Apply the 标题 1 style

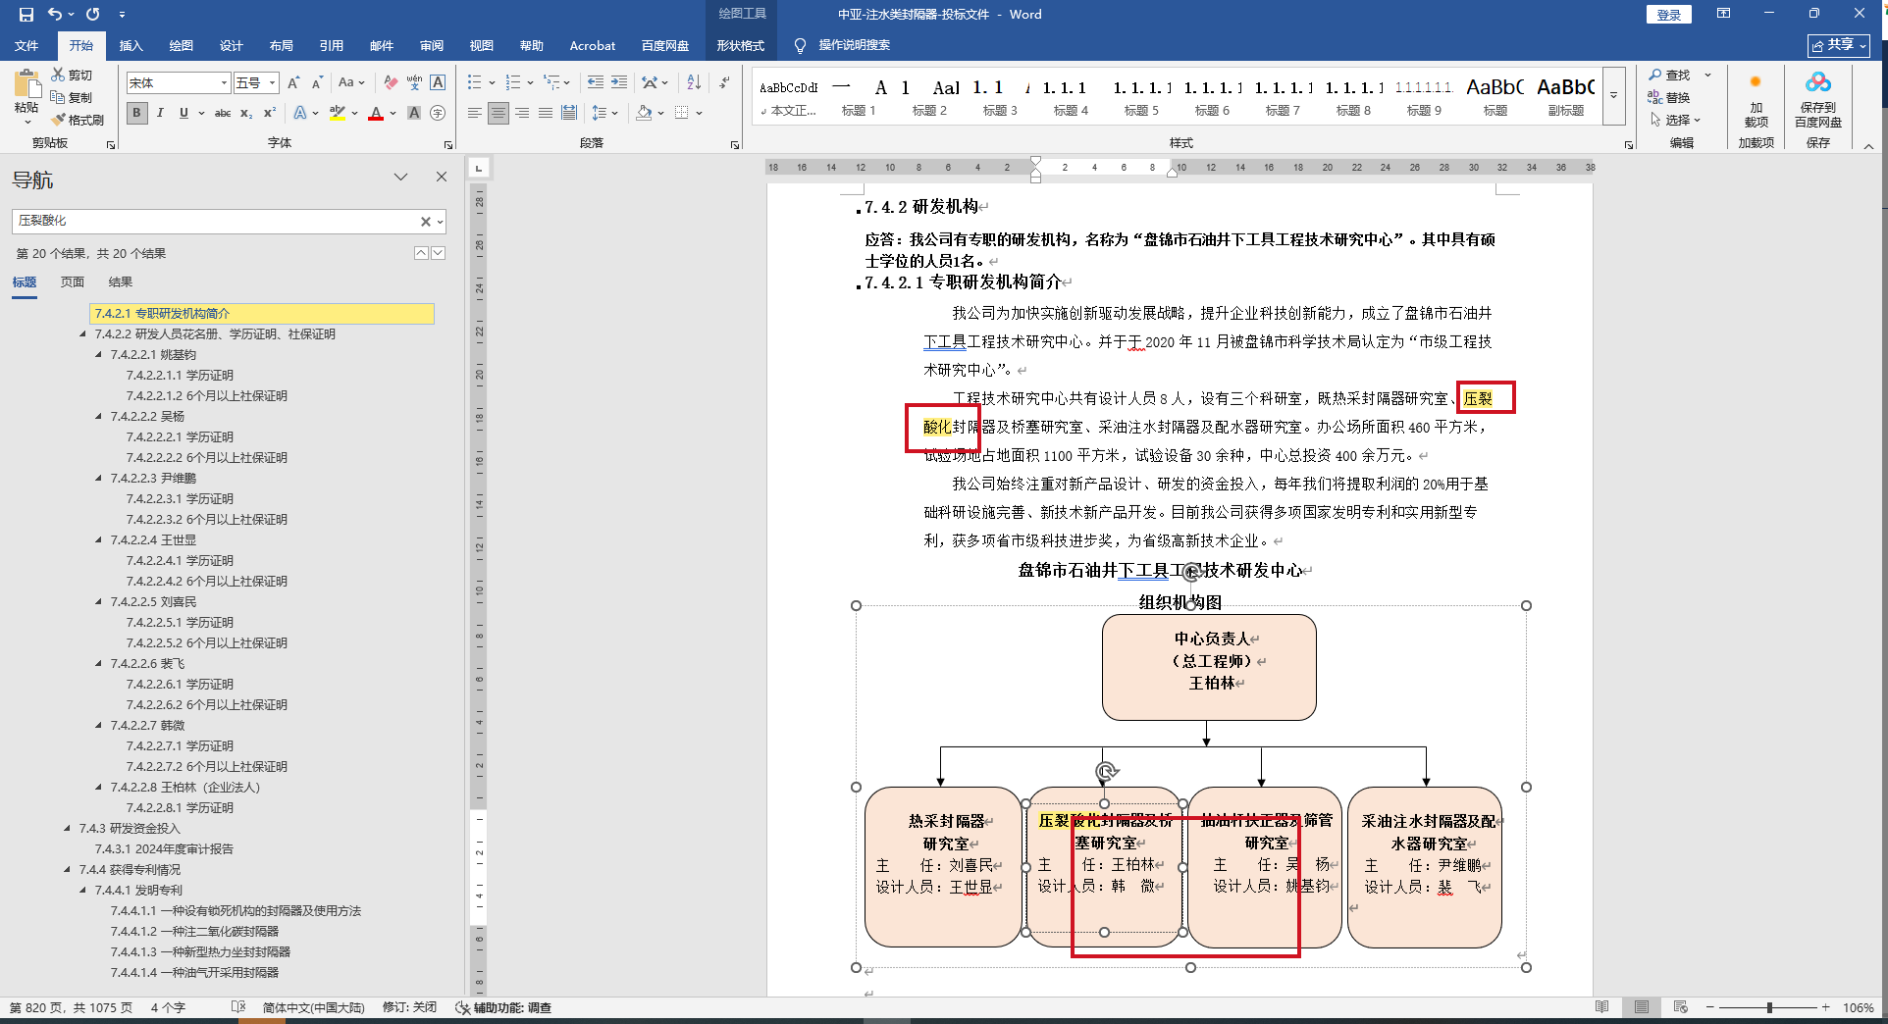tap(859, 97)
